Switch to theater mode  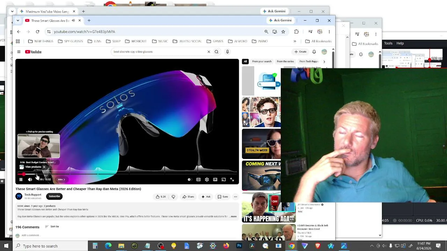click(215, 180)
